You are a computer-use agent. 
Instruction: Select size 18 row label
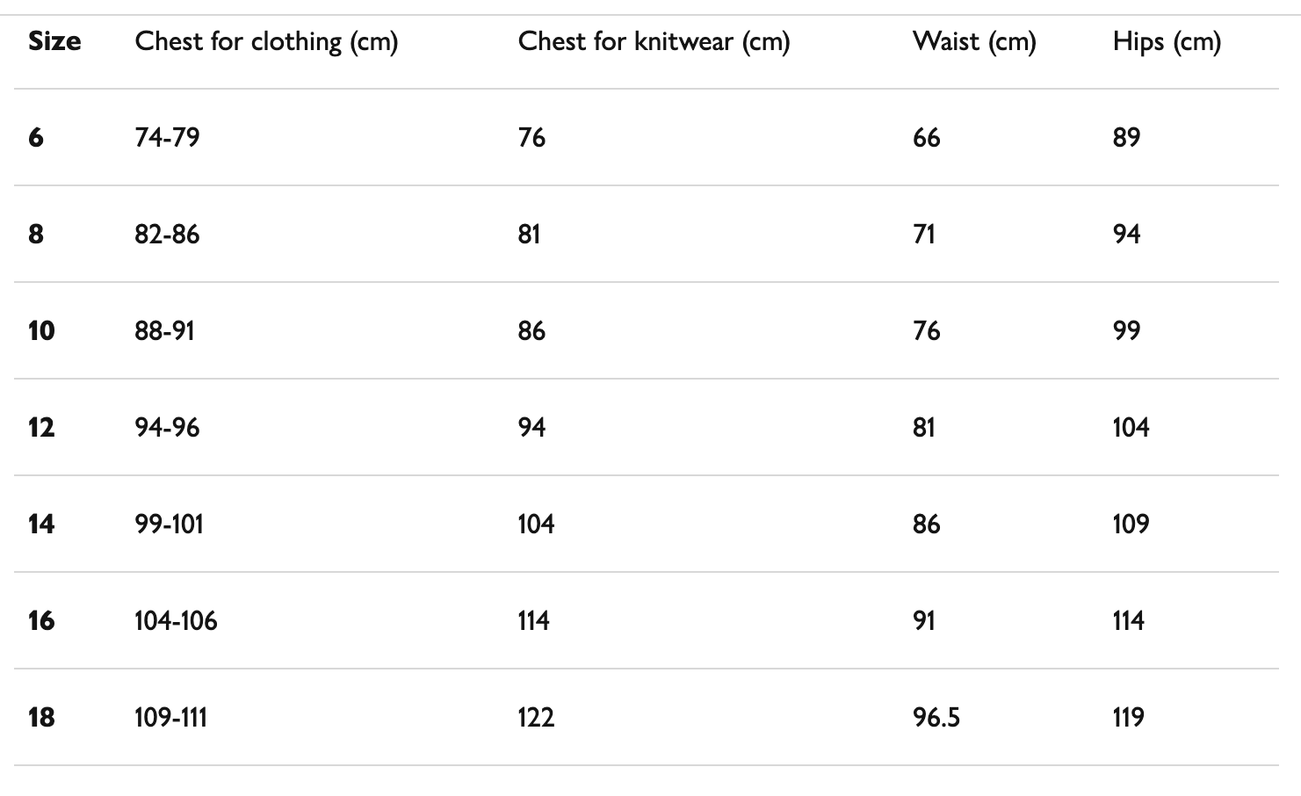41,717
